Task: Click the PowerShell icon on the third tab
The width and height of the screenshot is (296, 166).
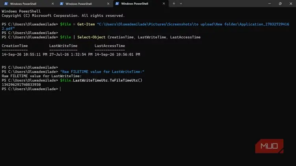Action: pyautogui.click(x=117, y=4)
